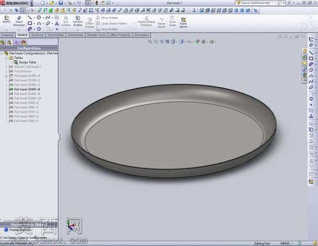The height and width of the screenshot is (246, 318).
Task: Click the Search SolidWorks Help field
Action: [258, 3]
